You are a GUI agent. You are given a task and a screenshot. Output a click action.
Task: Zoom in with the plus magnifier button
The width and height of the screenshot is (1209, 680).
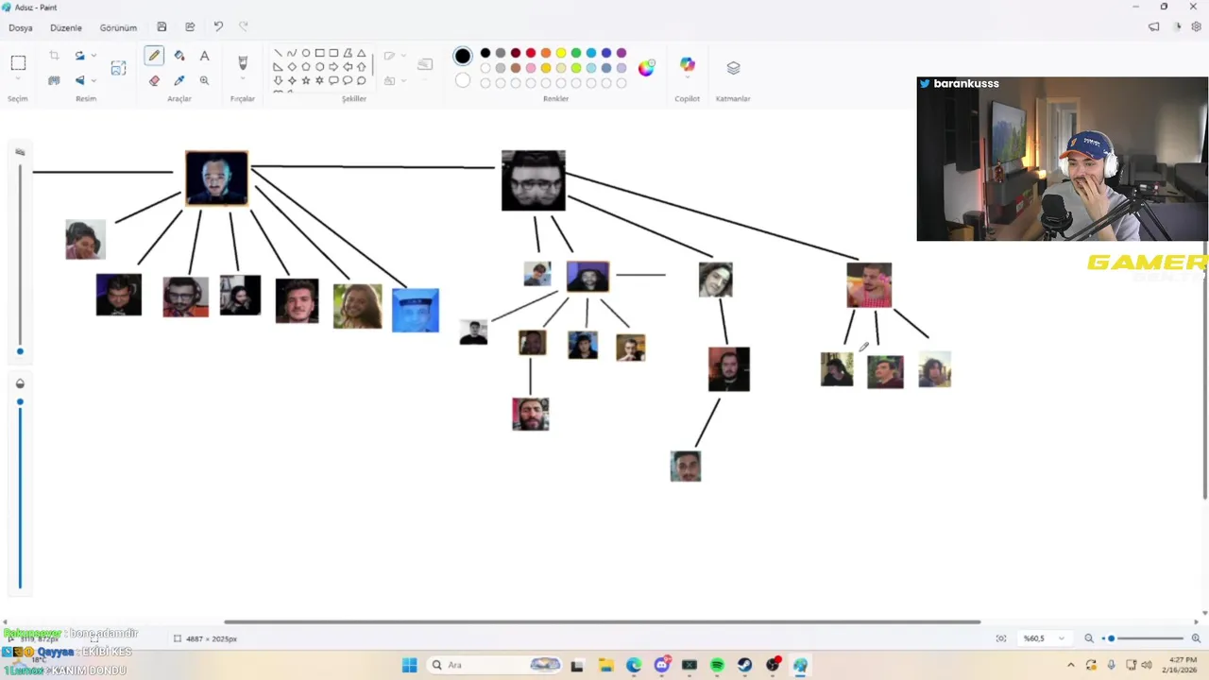1196,638
